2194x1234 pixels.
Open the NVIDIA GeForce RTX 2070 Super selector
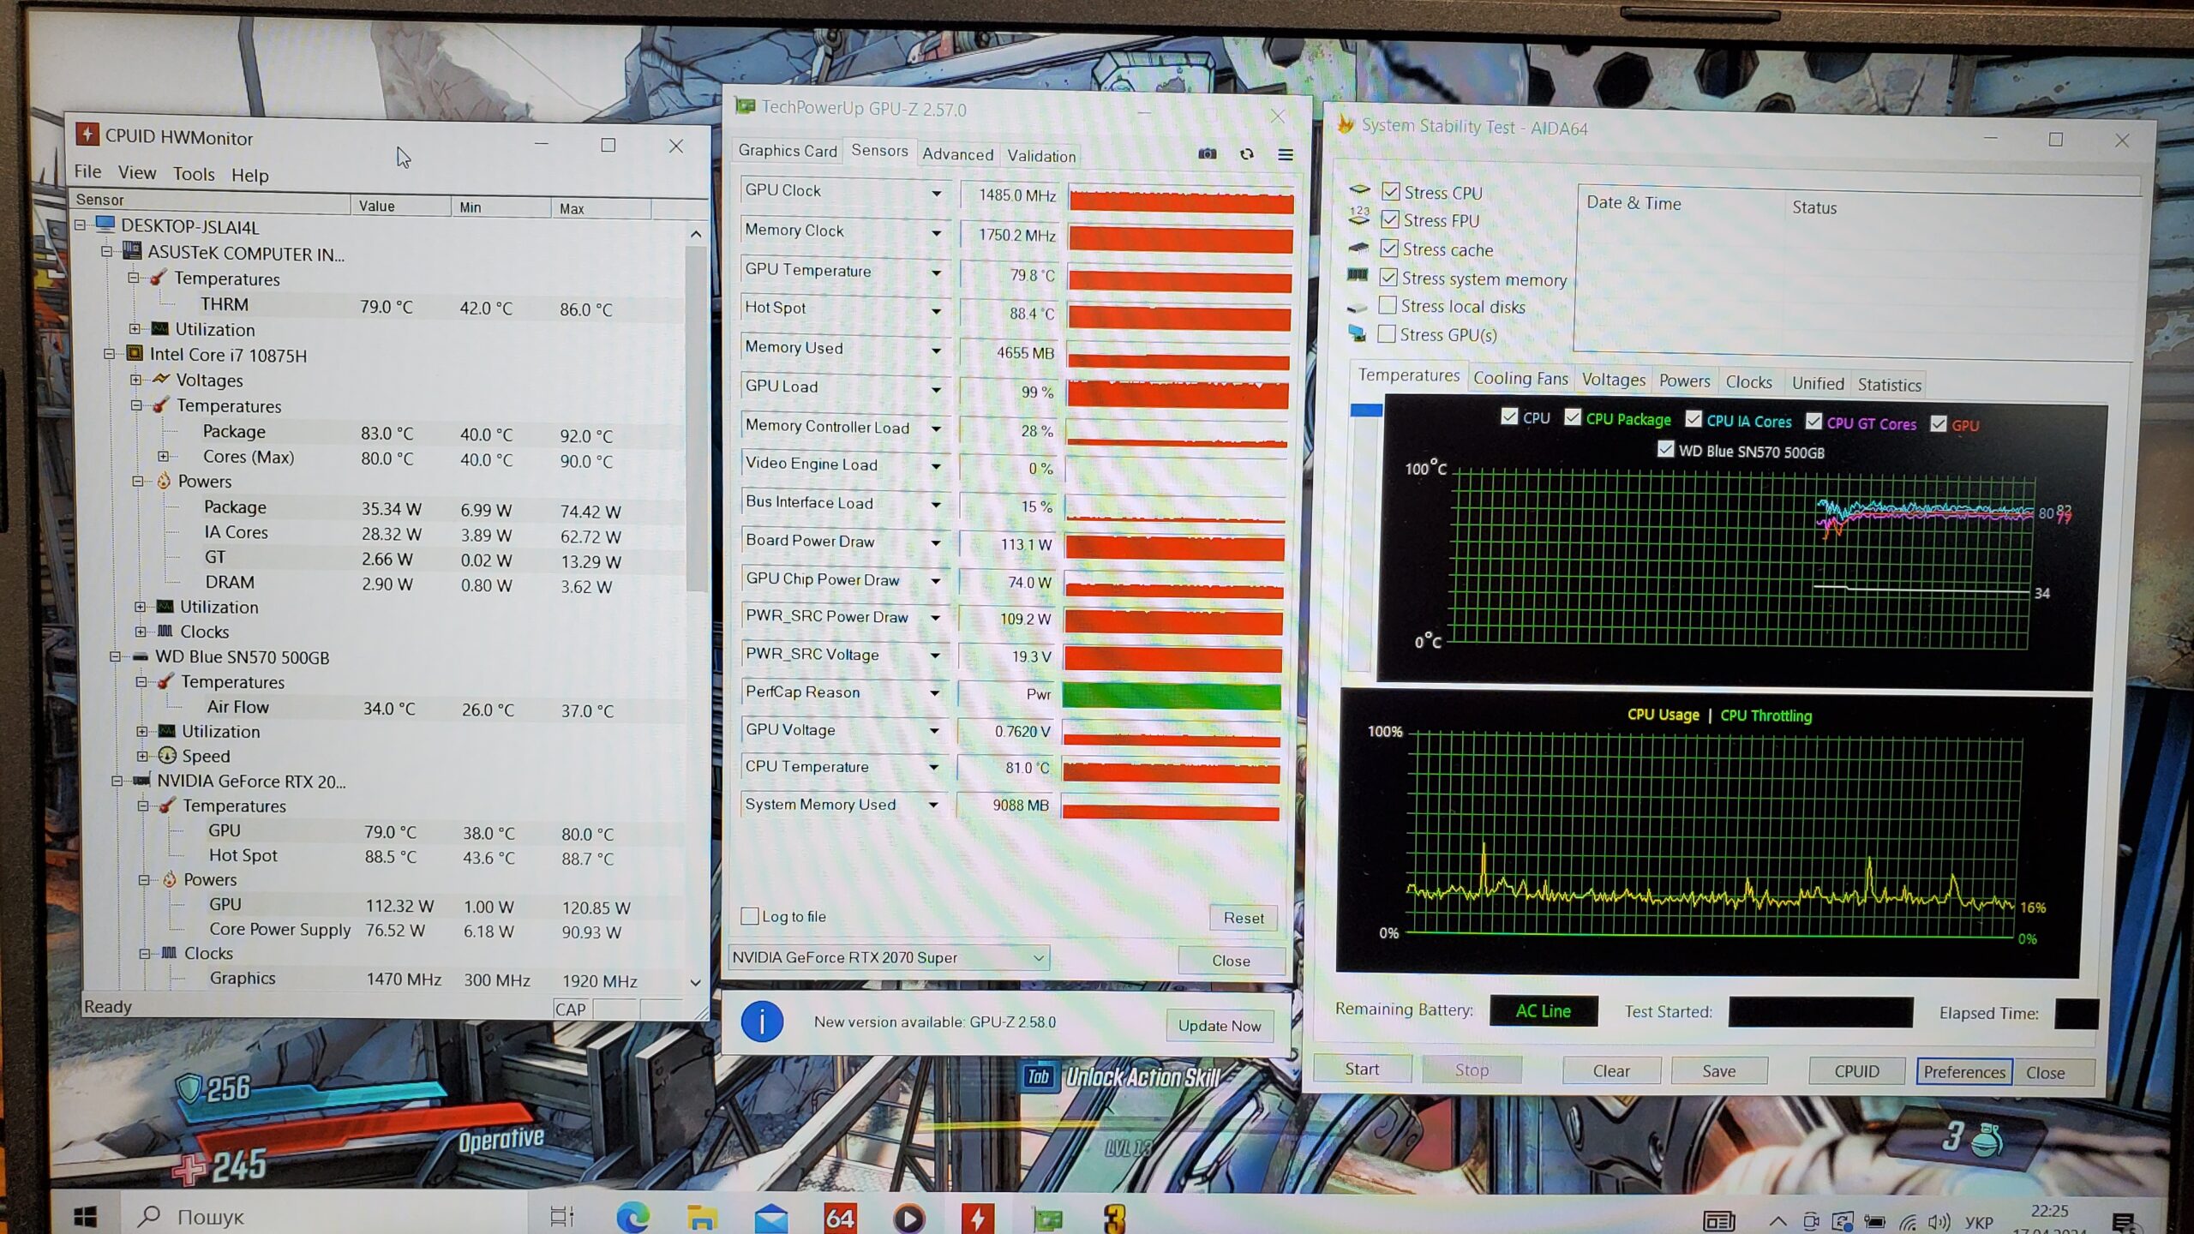click(x=888, y=957)
